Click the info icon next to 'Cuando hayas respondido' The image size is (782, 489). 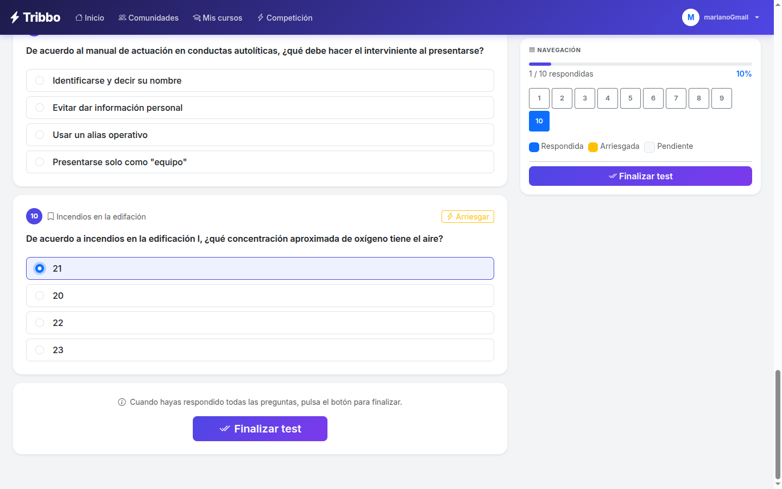click(x=122, y=402)
